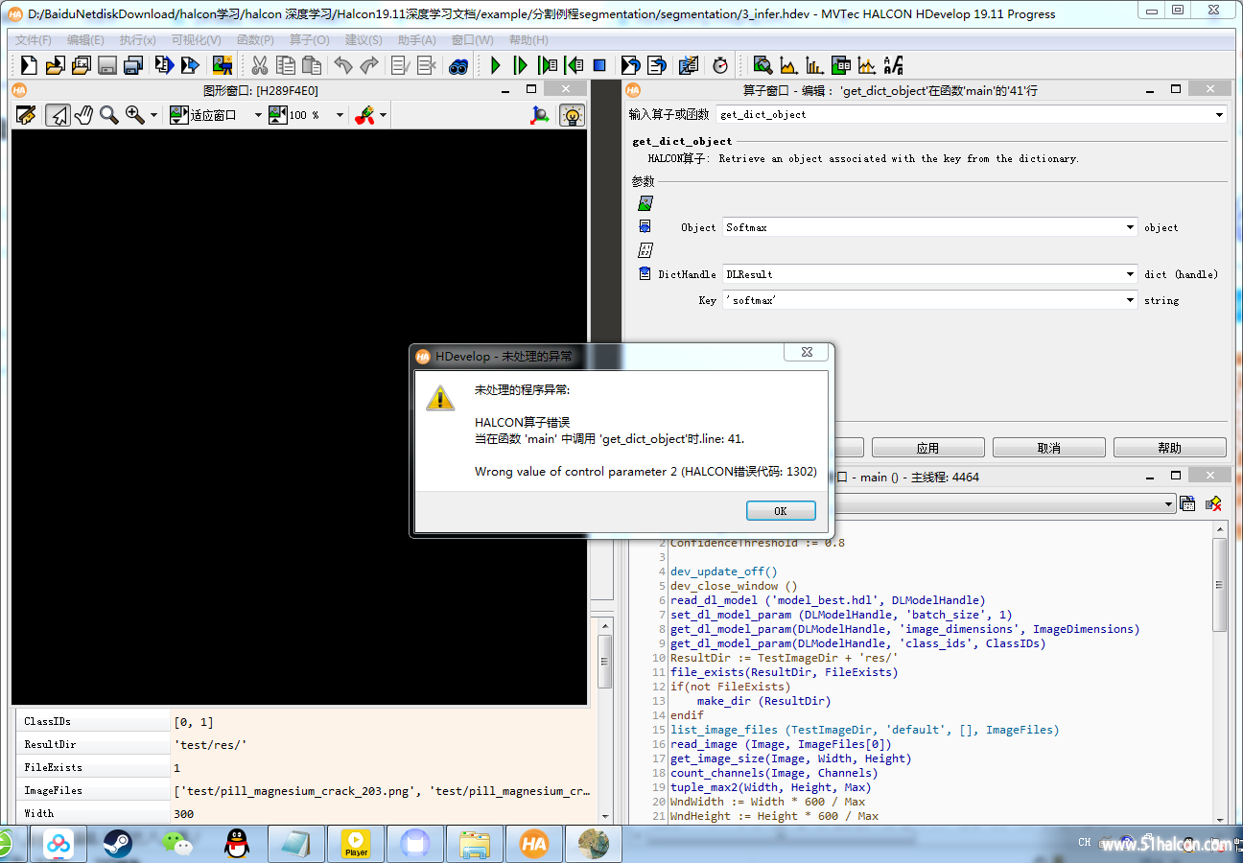Screen dimensions: 1243x863
Task: Open the profiler stopwatch icon
Action: 720,65
